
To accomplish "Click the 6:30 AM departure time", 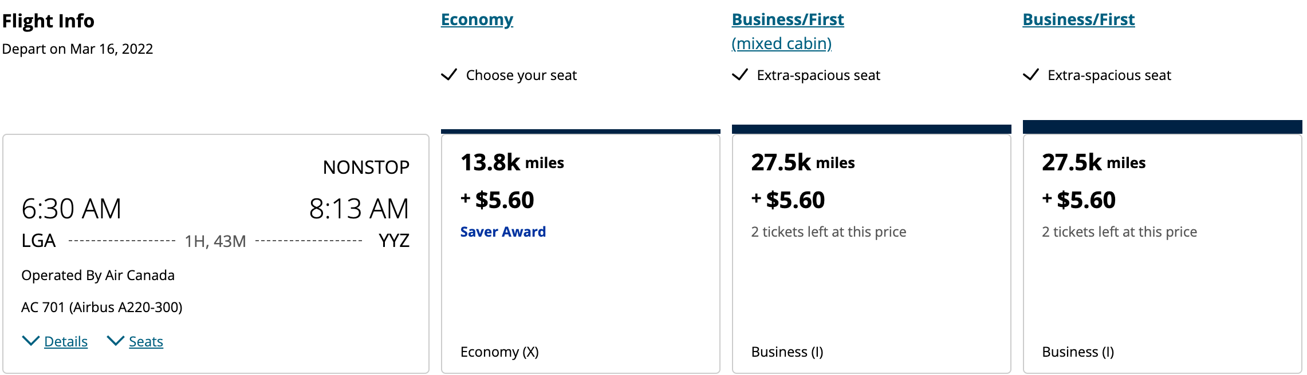I will (x=72, y=209).
